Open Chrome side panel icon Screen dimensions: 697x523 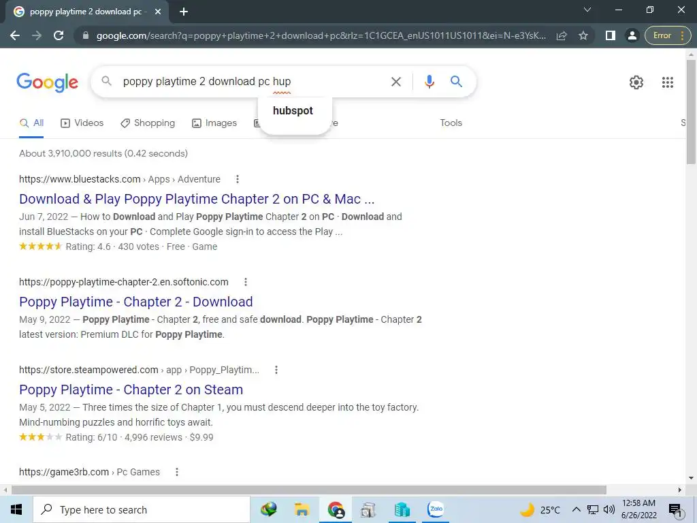[x=611, y=35]
